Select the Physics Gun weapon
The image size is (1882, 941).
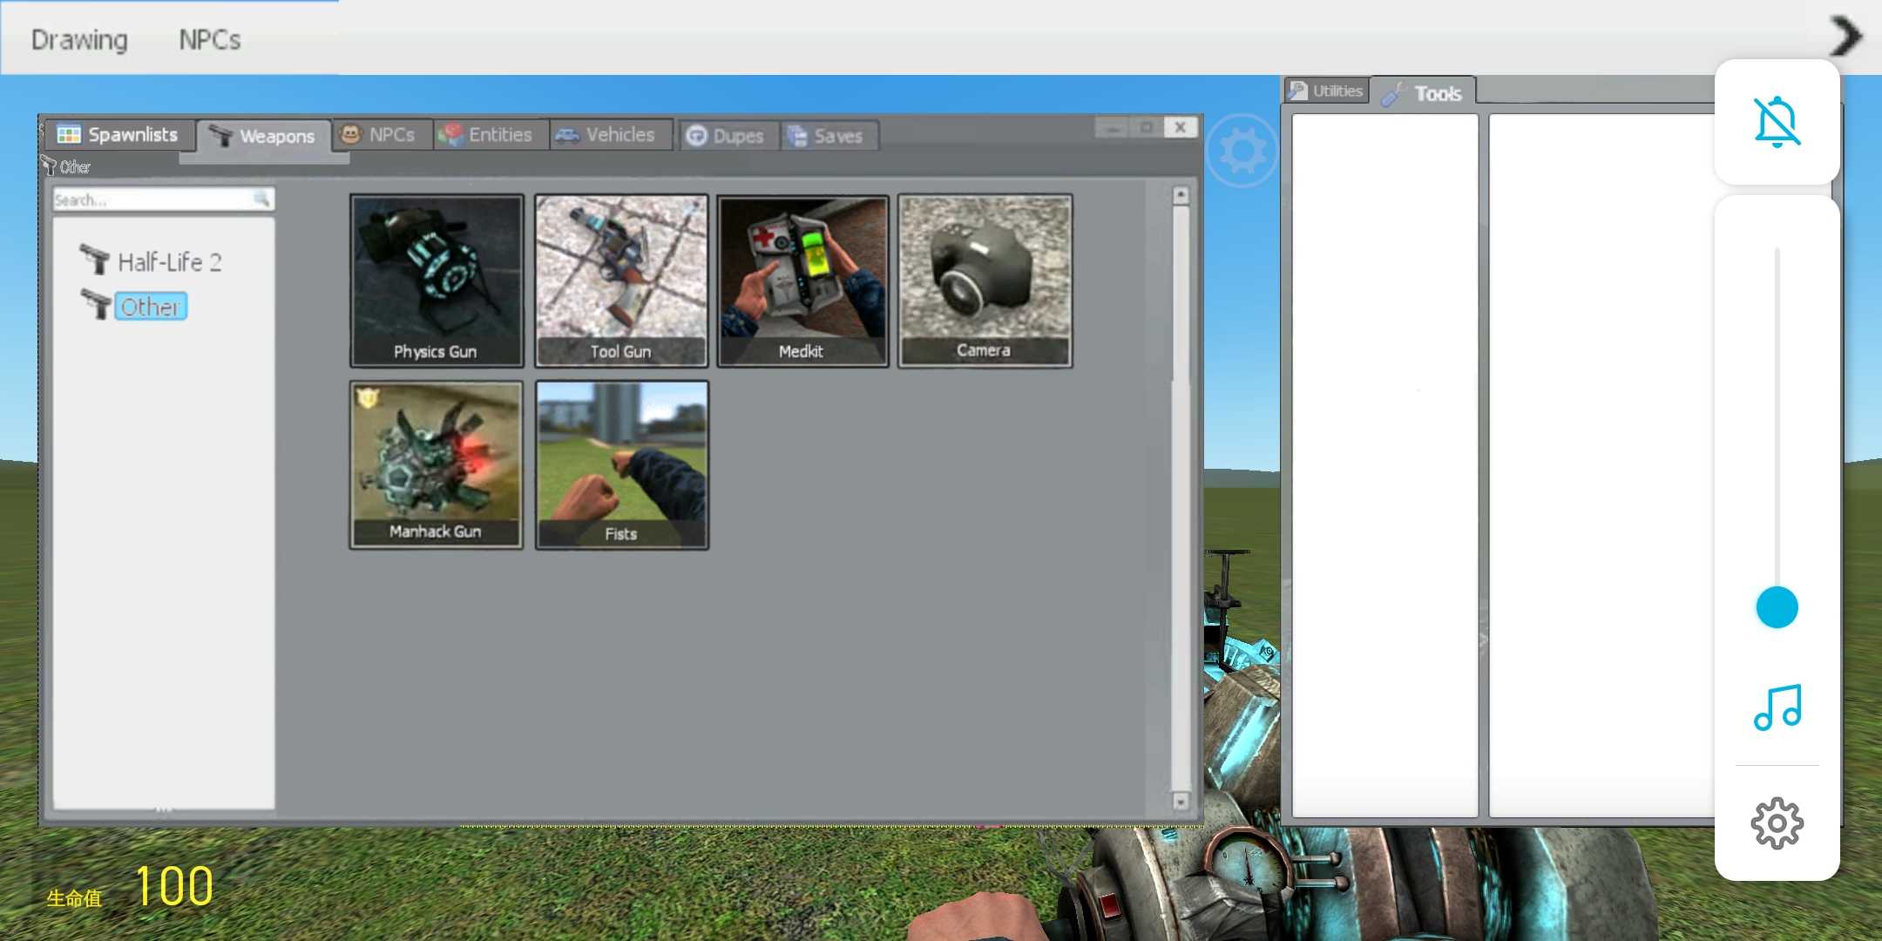437,281
